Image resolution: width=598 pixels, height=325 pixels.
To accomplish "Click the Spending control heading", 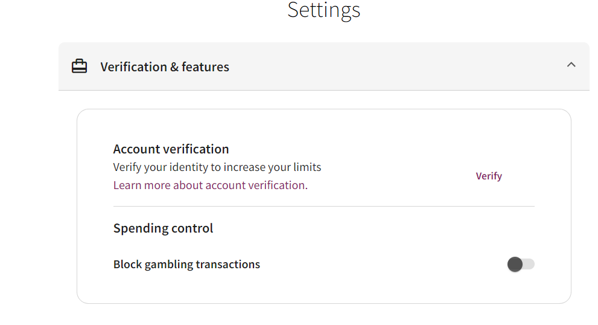I will 164,228.
